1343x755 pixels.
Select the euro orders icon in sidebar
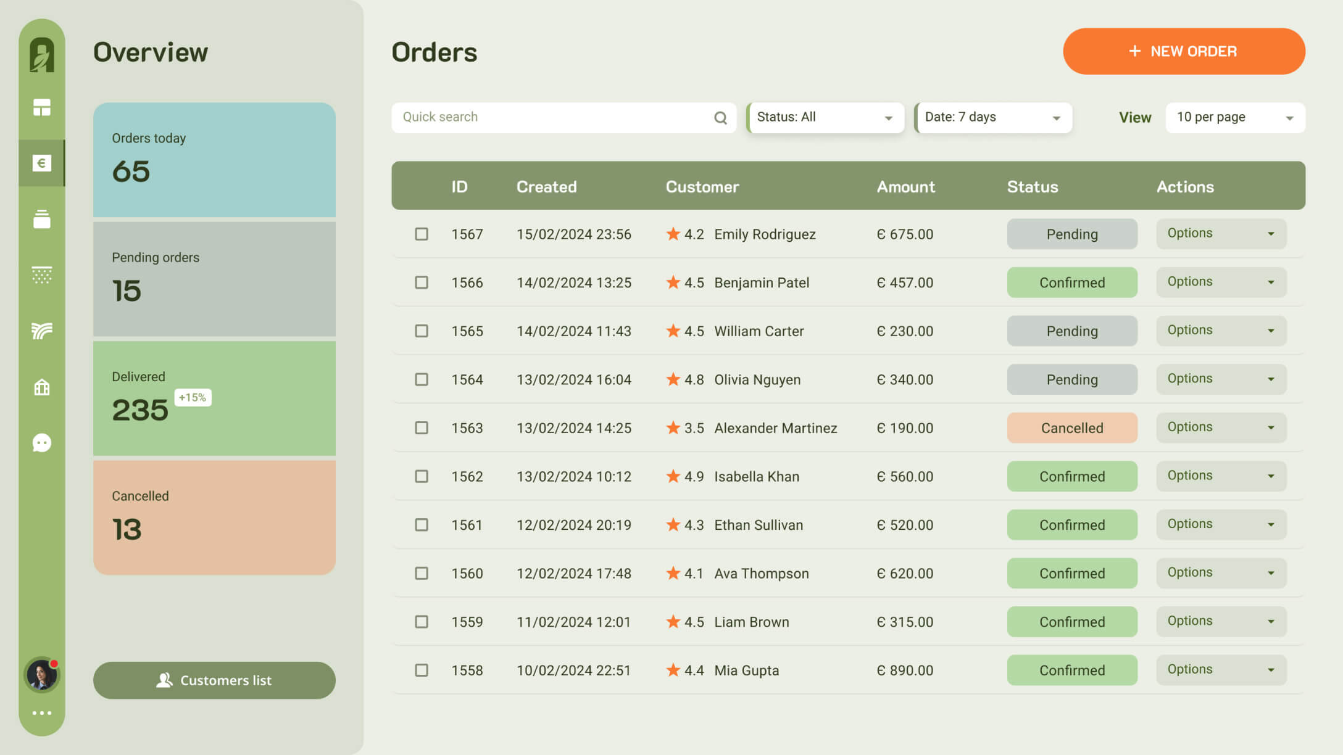[x=41, y=163]
